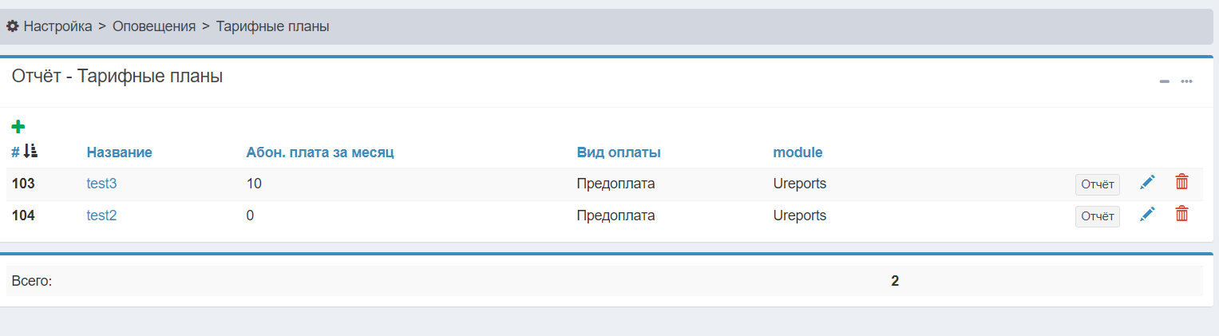
Task: Delete test2 tariff with trash icon
Action: (1181, 215)
